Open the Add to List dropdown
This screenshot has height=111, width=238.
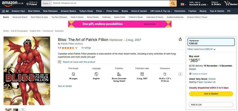pyautogui.click(x=211, y=105)
